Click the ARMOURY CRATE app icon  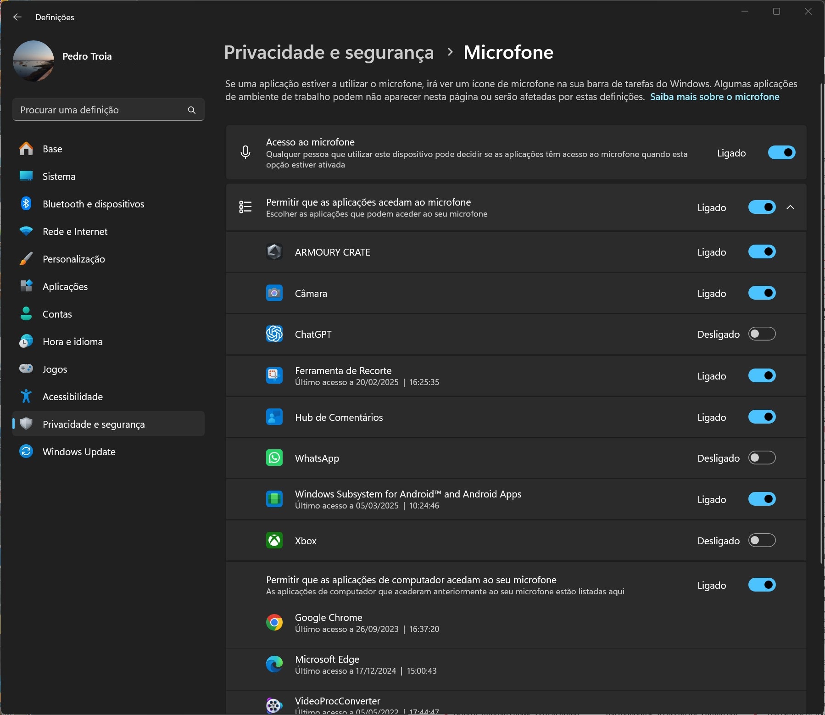click(x=274, y=252)
